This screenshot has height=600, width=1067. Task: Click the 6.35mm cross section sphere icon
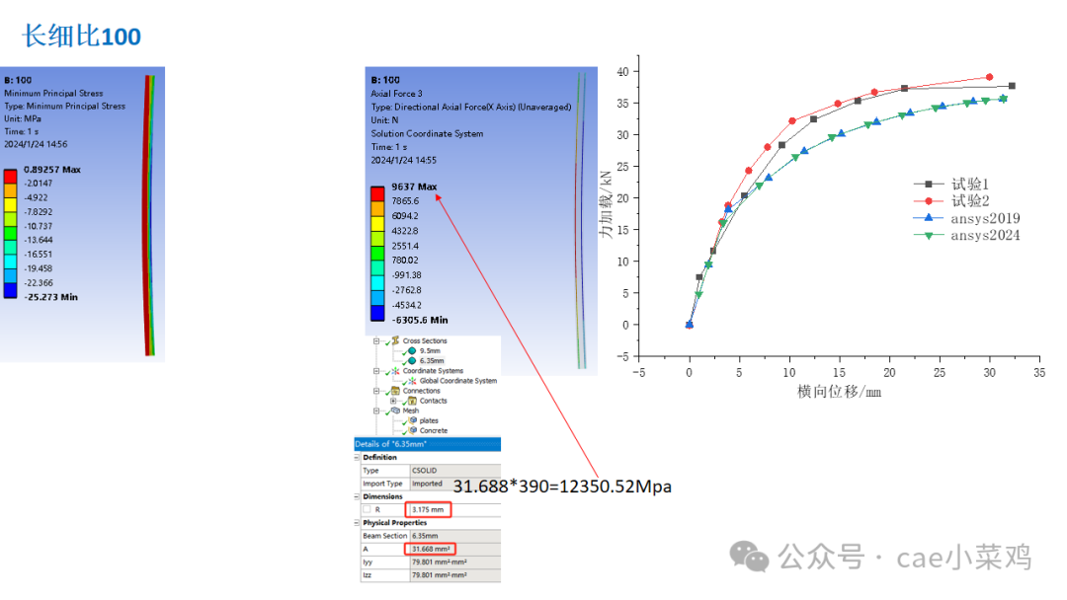pos(412,361)
